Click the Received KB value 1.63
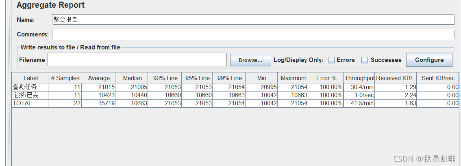The image size is (461, 166). pyautogui.click(x=411, y=103)
